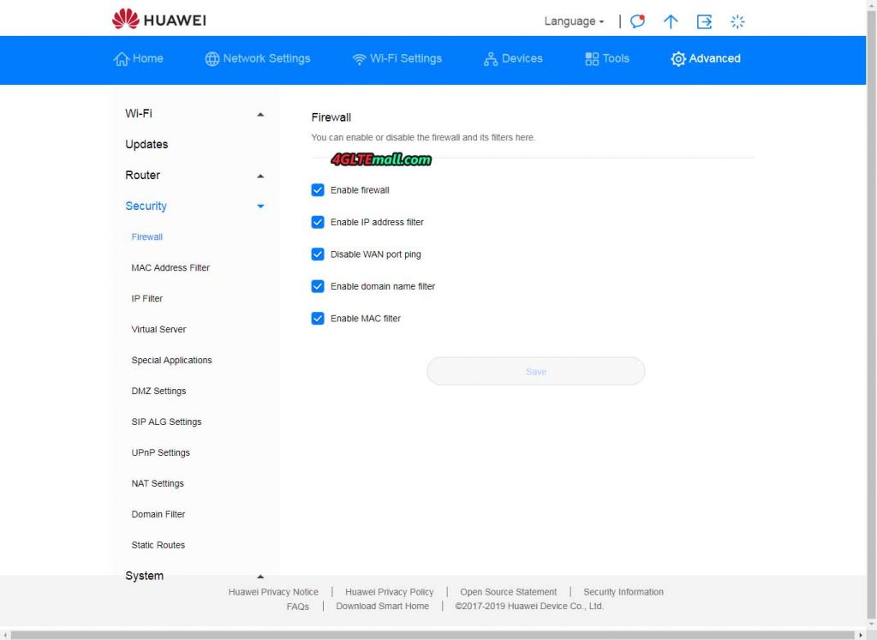The image size is (877, 640).
Task: Open Network Settings from the navigation bar
Action: (x=259, y=59)
